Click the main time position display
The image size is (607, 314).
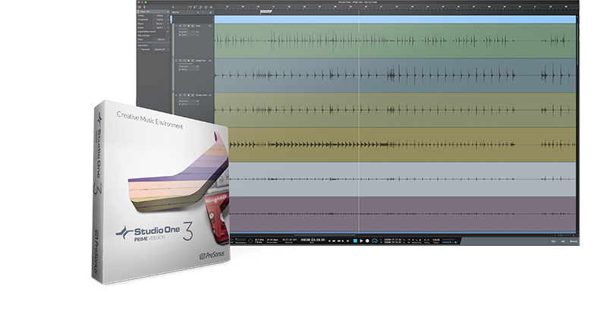(x=313, y=240)
